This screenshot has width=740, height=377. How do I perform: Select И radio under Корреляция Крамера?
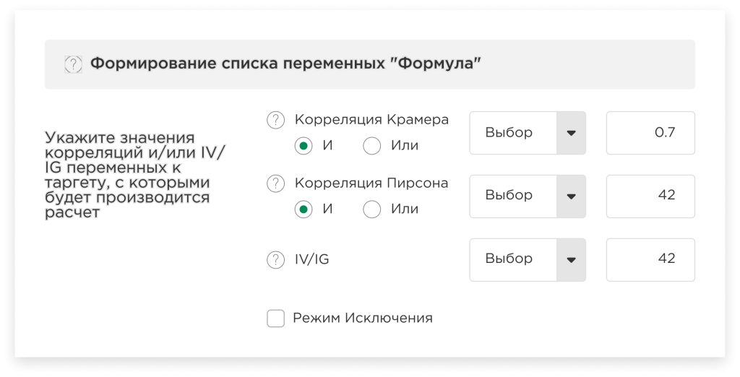(304, 146)
